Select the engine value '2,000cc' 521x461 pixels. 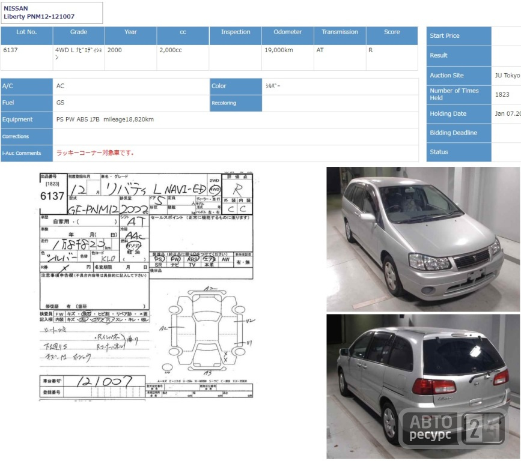171,50
